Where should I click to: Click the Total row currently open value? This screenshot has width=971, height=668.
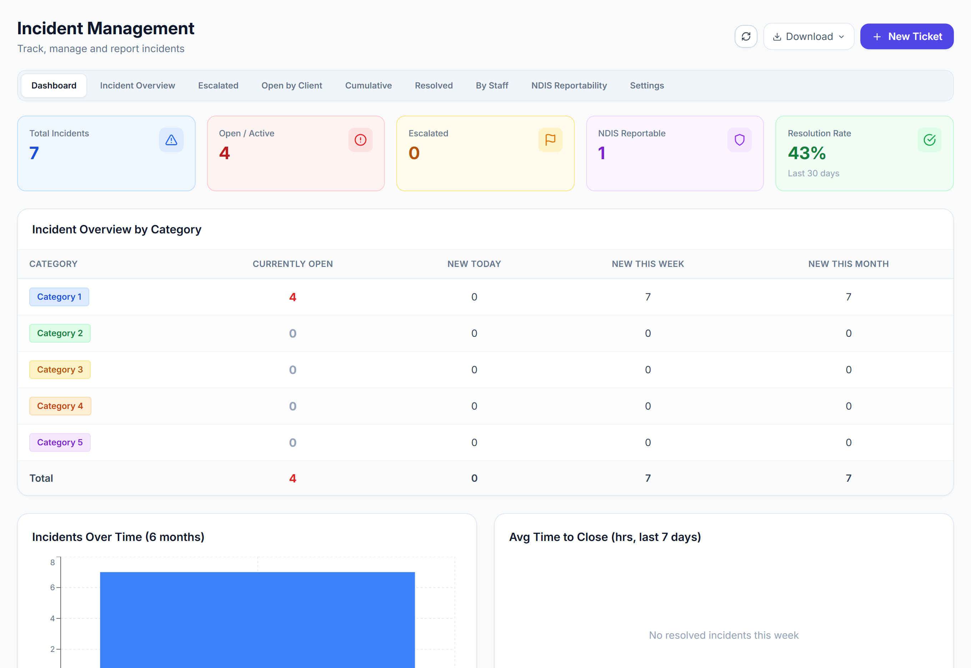pyautogui.click(x=293, y=479)
